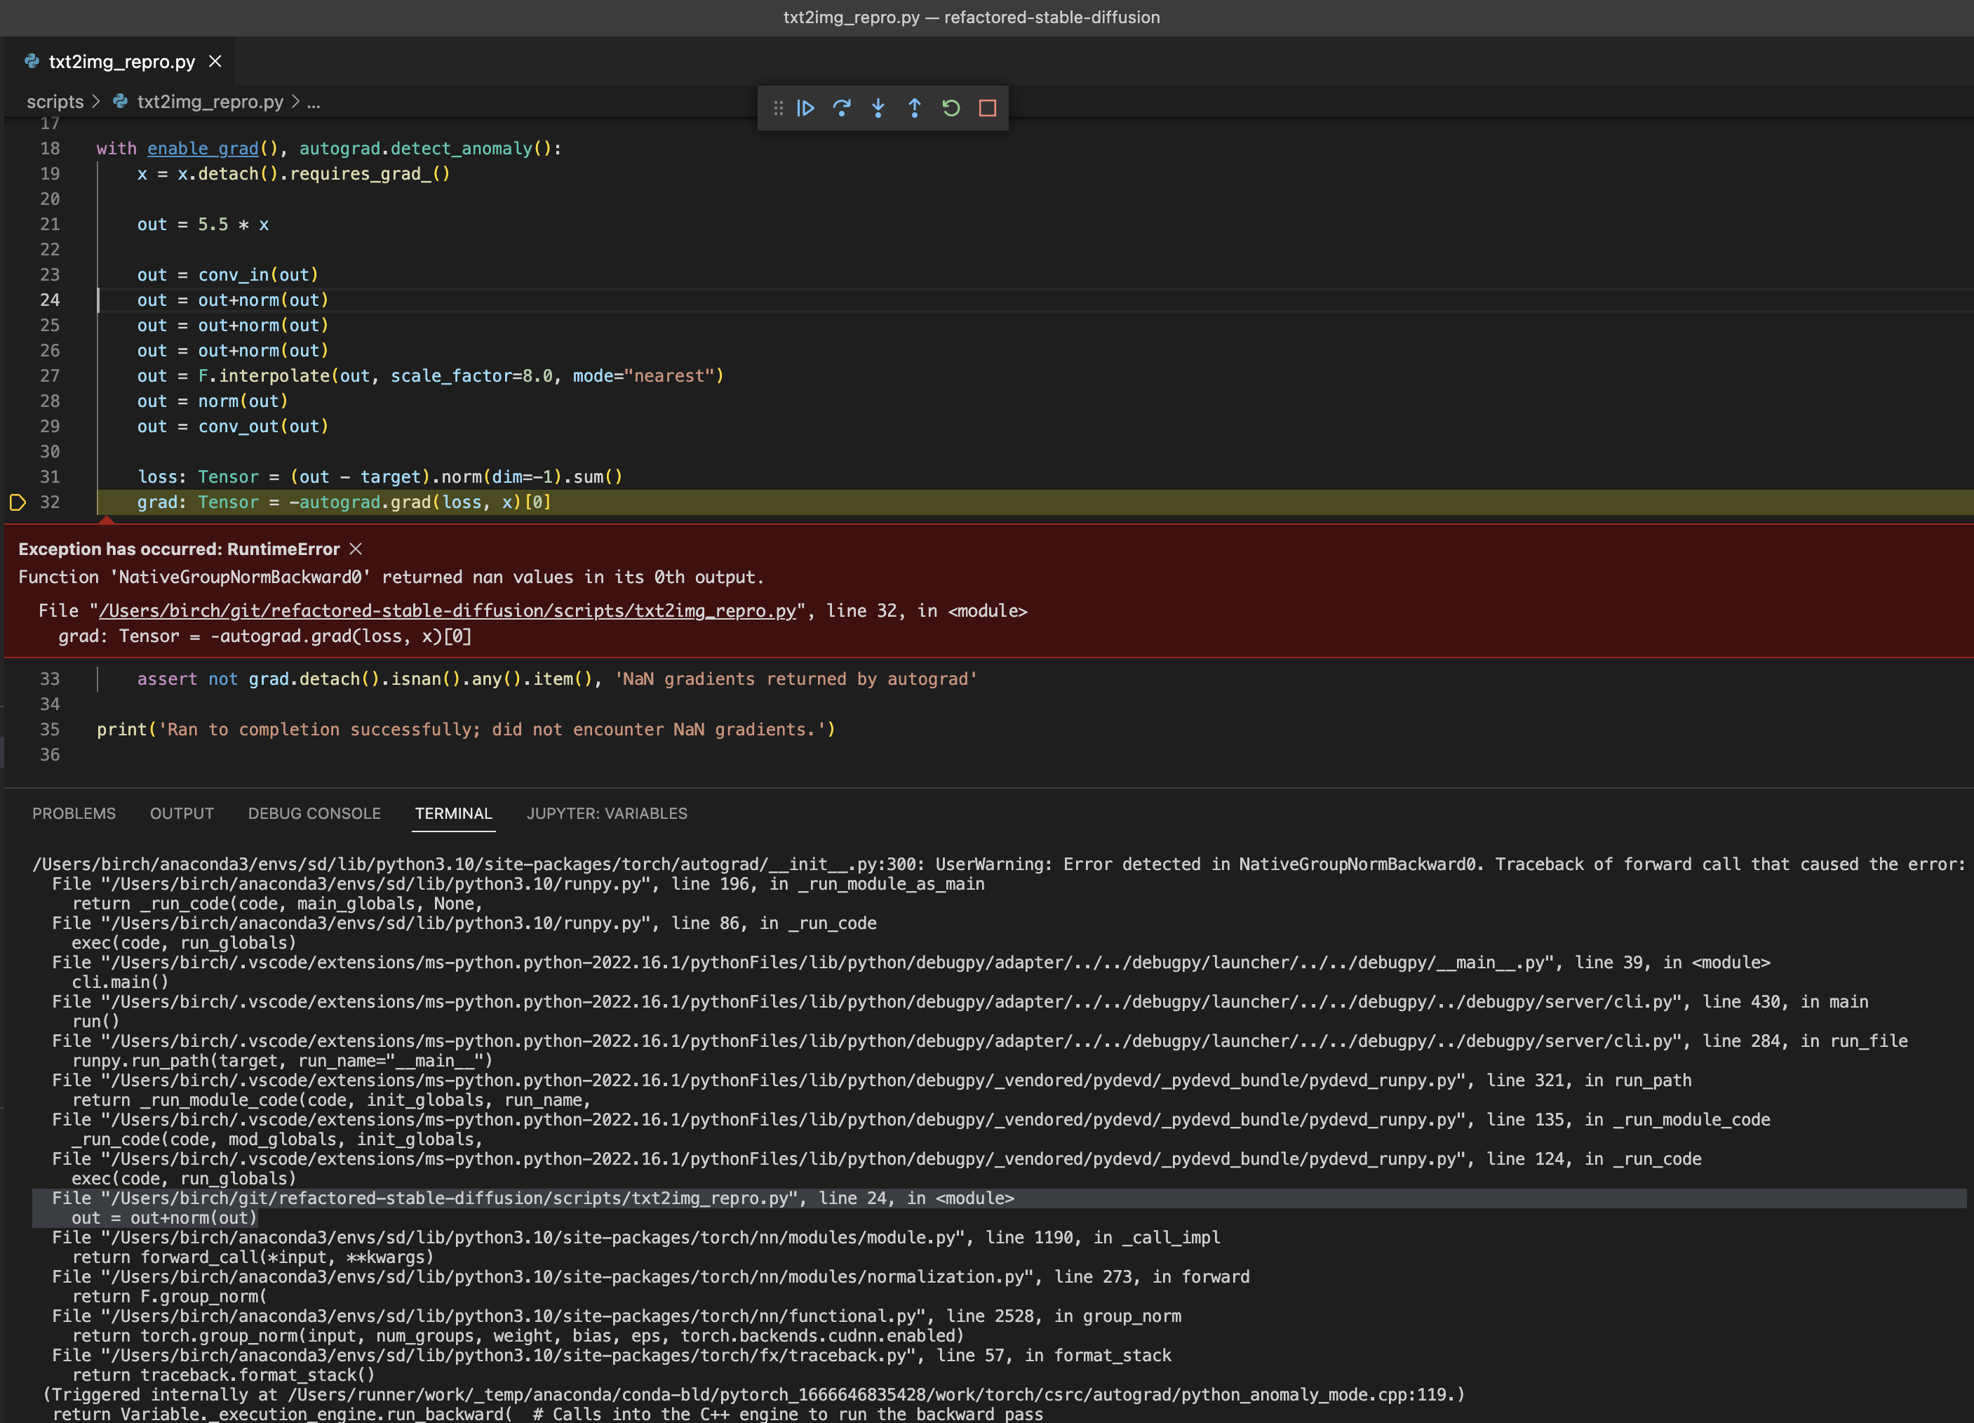Step into the function call
Viewport: 1974px width, 1423px height.
pyautogui.click(x=878, y=108)
